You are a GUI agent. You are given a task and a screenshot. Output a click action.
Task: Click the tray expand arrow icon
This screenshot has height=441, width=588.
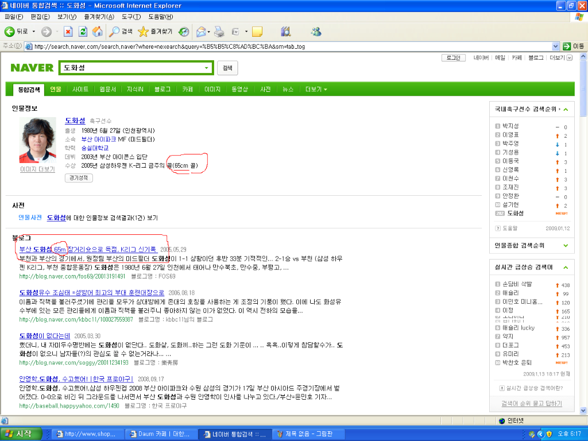(x=540, y=434)
